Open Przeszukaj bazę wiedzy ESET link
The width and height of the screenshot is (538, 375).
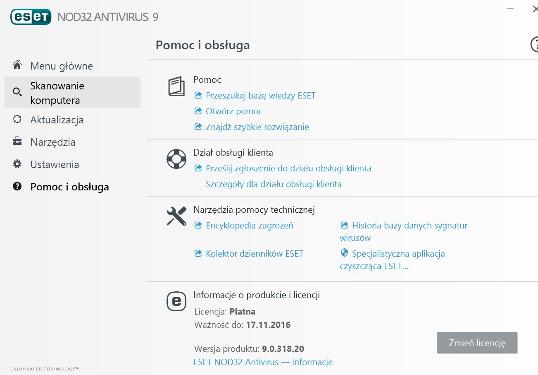(x=261, y=96)
